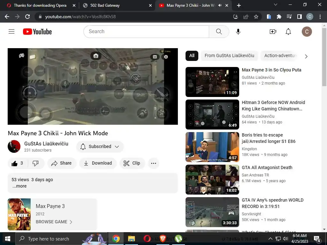Click Sorviknight channel name
Image resolution: width=327 pixels, height=245 pixels.
(251, 214)
